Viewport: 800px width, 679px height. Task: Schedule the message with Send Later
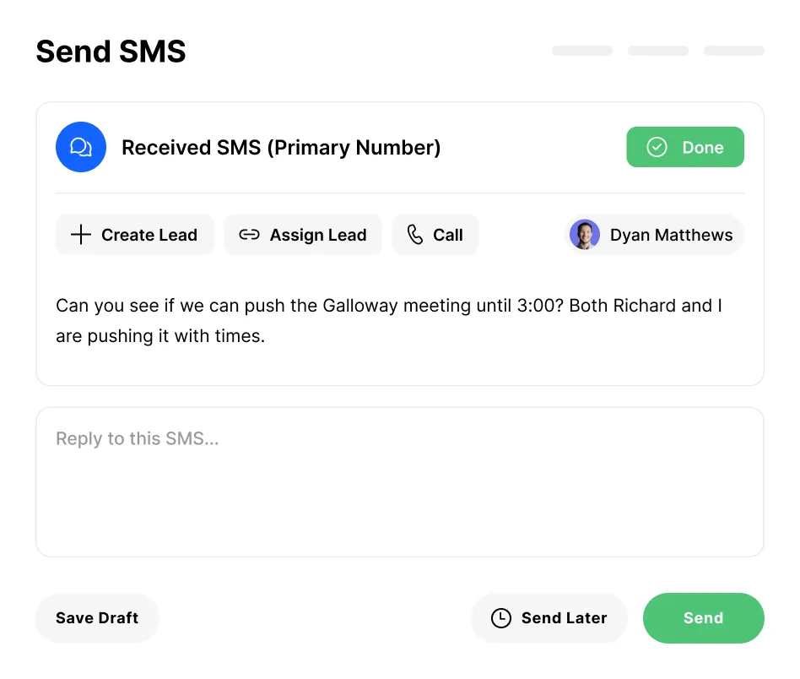(x=549, y=618)
